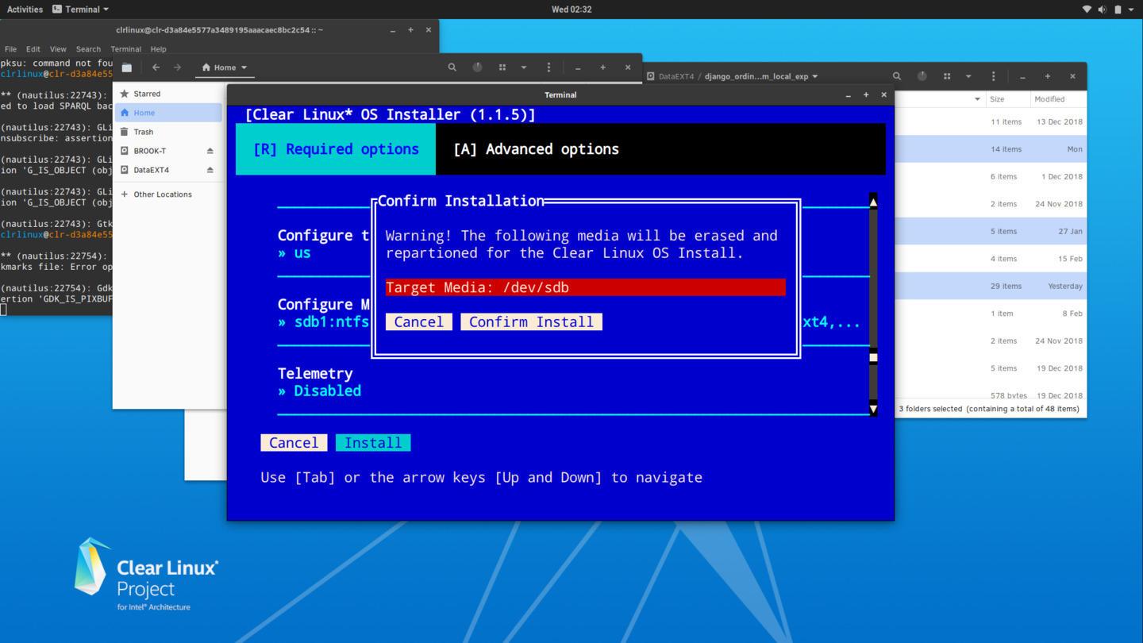Click the loading indicator in Home file manager
The height and width of the screenshot is (643, 1143).
tap(477, 67)
